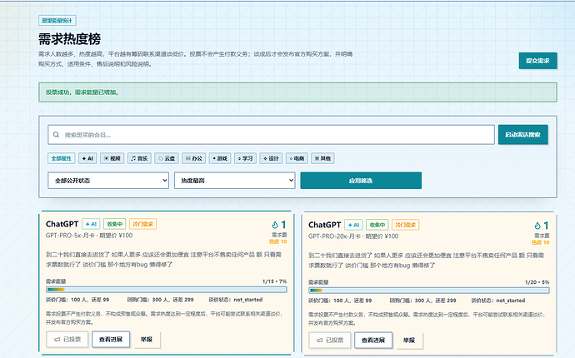Click the ChatGPT title on the GPT-PRO-20x card
The width and height of the screenshot is (575, 358).
[x=324, y=225]
